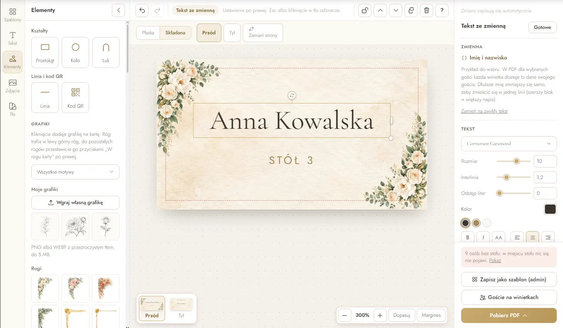Screen dimensions: 563x328
Task: Lock the selected element with padlock icon
Action: (365, 10)
